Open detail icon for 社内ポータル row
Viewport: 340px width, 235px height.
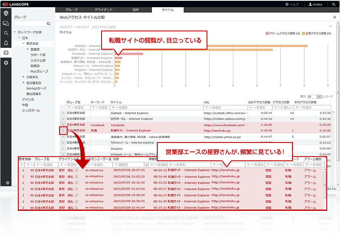[x=63, y=119]
